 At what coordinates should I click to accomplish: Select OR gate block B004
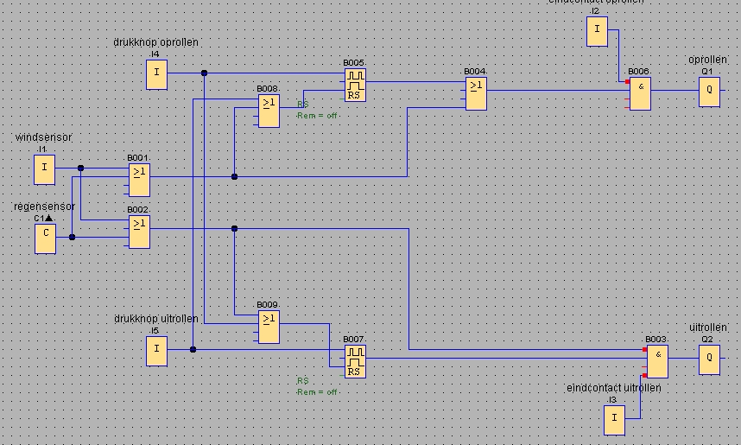(x=476, y=93)
